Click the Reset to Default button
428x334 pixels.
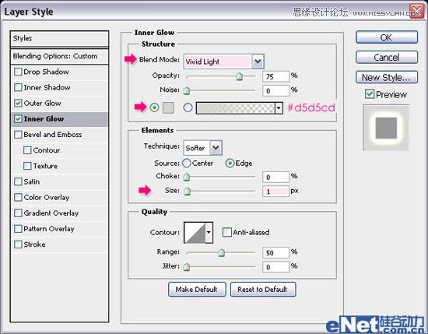(x=263, y=289)
